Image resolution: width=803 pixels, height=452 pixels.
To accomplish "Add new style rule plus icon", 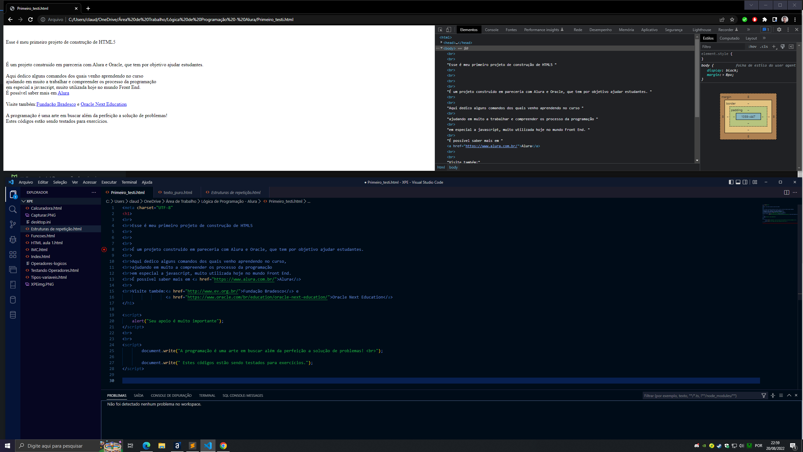I will click(x=774, y=46).
